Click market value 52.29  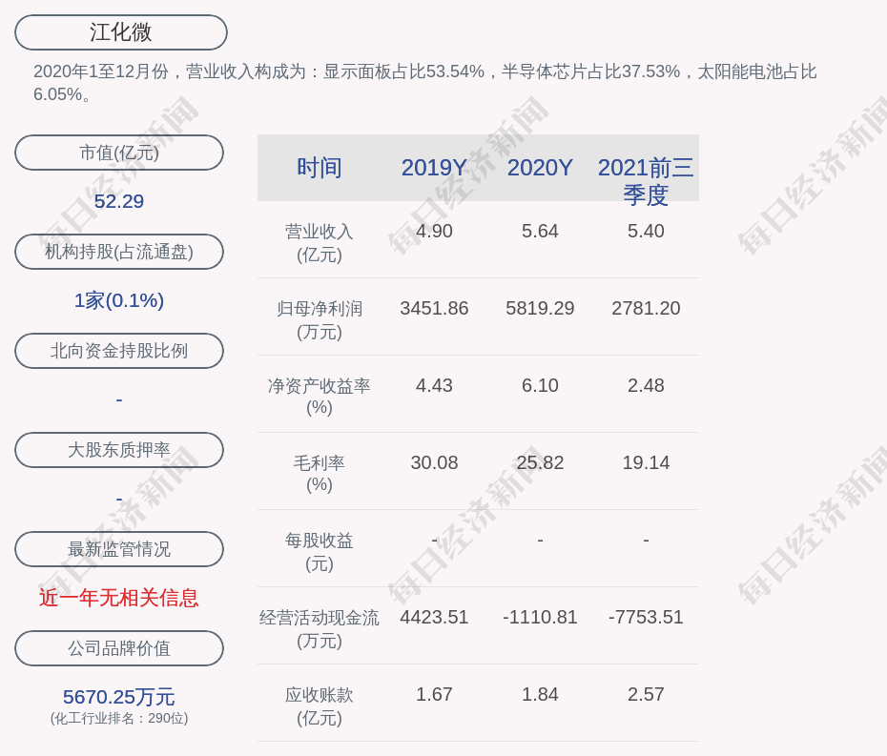pyautogui.click(x=119, y=201)
